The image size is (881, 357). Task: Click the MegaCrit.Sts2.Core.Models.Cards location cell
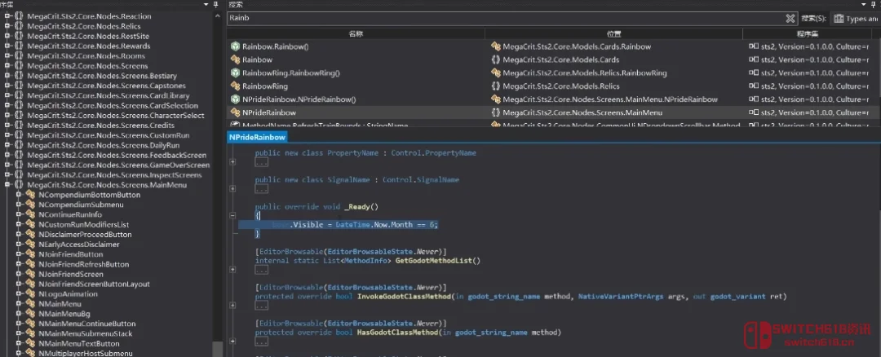coord(560,59)
